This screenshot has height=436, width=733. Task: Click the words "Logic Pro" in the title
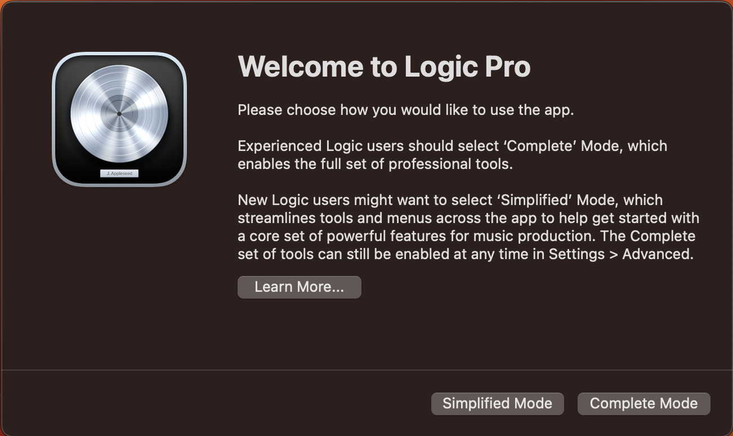click(468, 66)
